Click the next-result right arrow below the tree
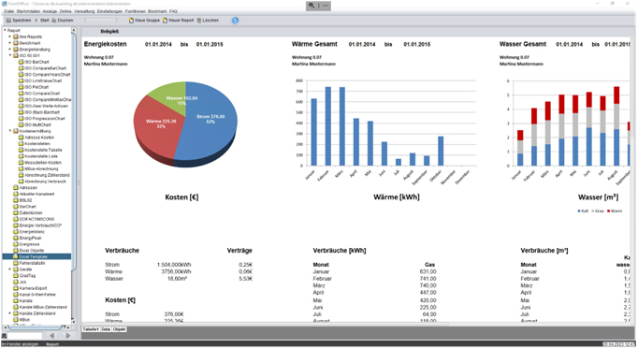This screenshot has width=638, height=349. point(68,336)
